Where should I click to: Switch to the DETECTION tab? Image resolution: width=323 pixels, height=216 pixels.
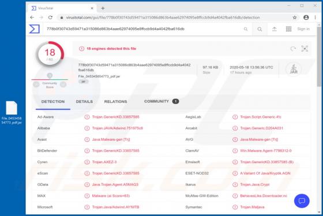point(53,102)
